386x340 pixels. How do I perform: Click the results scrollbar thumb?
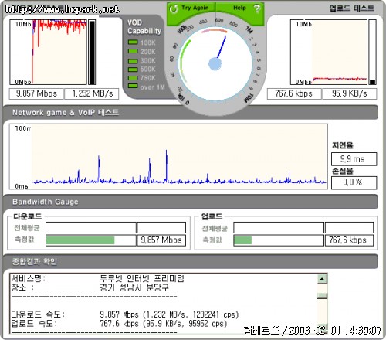322,296
